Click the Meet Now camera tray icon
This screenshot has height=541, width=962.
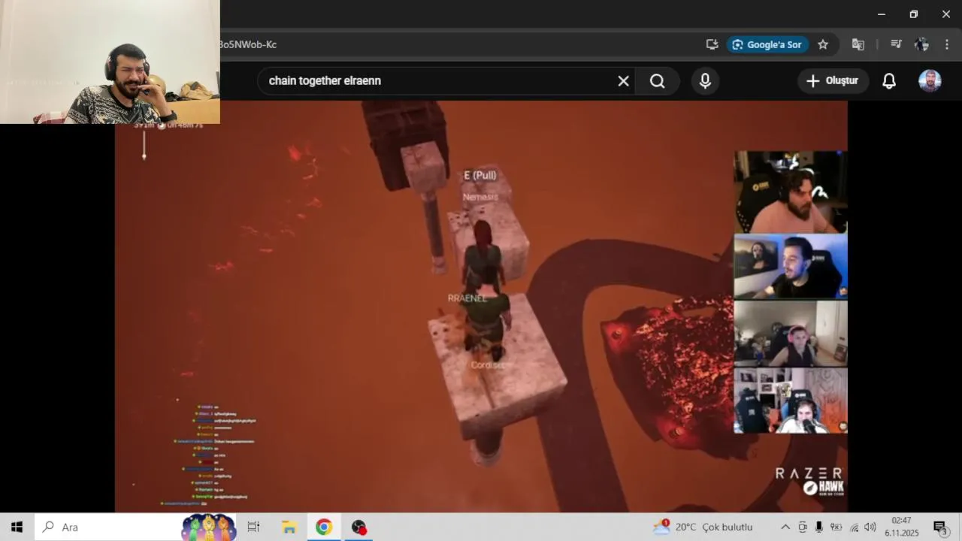(x=803, y=527)
